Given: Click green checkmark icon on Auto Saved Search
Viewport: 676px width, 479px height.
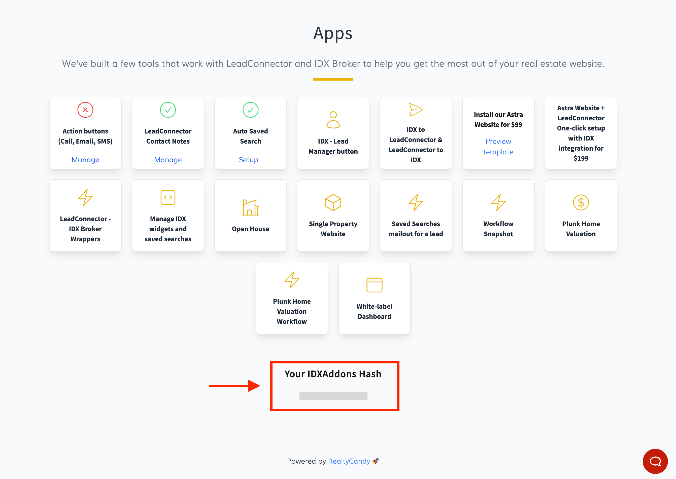Looking at the screenshot, I should pyautogui.click(x=250, y=110).
